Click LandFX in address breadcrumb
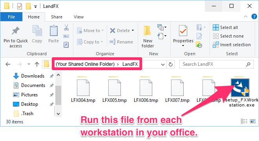The height and width of the screenshot is (141, 259). coord(130,64)
